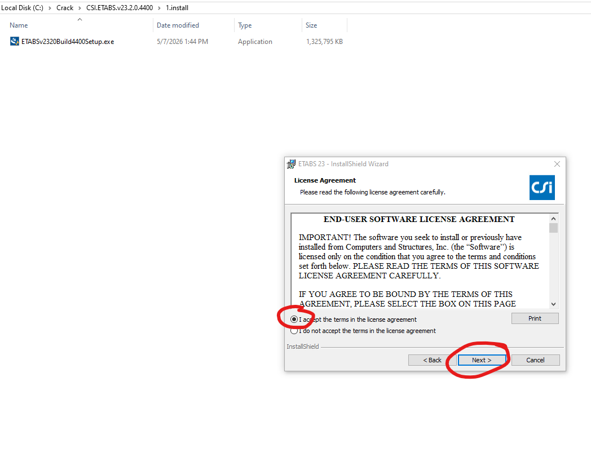Navigate to Crack folder breadcrumb
Screen dimensions: 591x466
(65, 8)
